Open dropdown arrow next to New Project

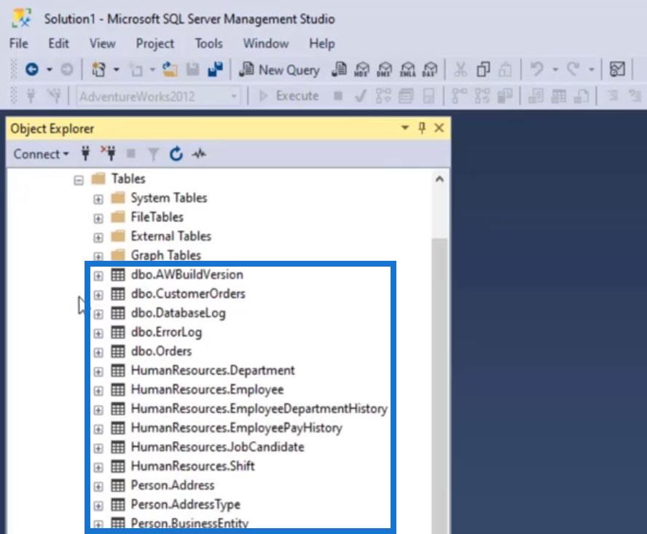click(x=117, y=69)
